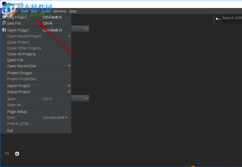Open the search provider dropdown arrow
Screen dimensions: 242x167
(219, 19)
